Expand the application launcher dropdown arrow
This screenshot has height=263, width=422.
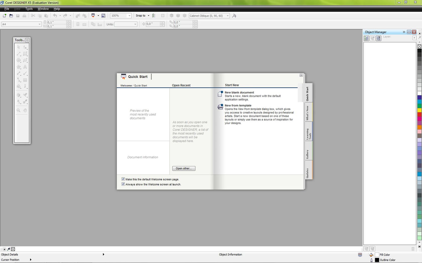(98, 16)
